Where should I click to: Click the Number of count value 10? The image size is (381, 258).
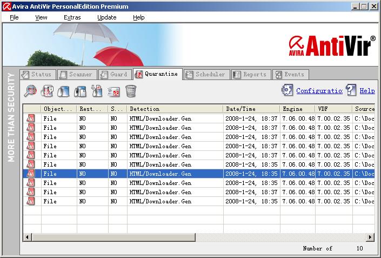pyautogui.click(x=359, y=248)
